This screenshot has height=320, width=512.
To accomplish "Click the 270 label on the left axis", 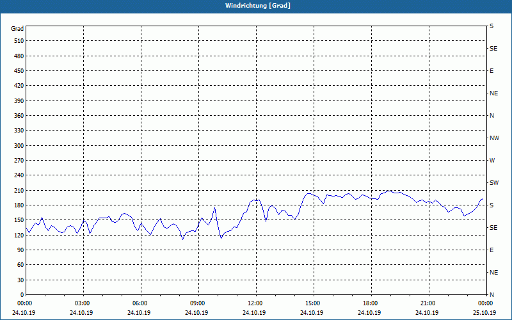I will click(19, 161).
